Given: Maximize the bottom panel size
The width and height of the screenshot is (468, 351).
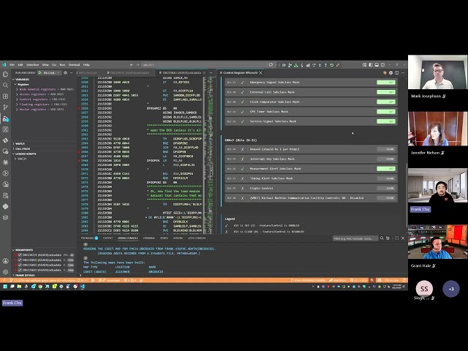Looking at the screenshot, I should point(396,238).
